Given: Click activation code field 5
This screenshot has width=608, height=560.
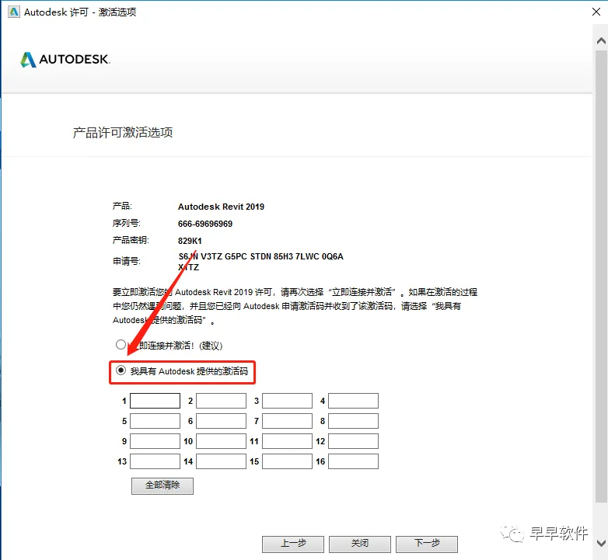Looking at the screenshot, I should pyautogui.click(x=155, y=421).
